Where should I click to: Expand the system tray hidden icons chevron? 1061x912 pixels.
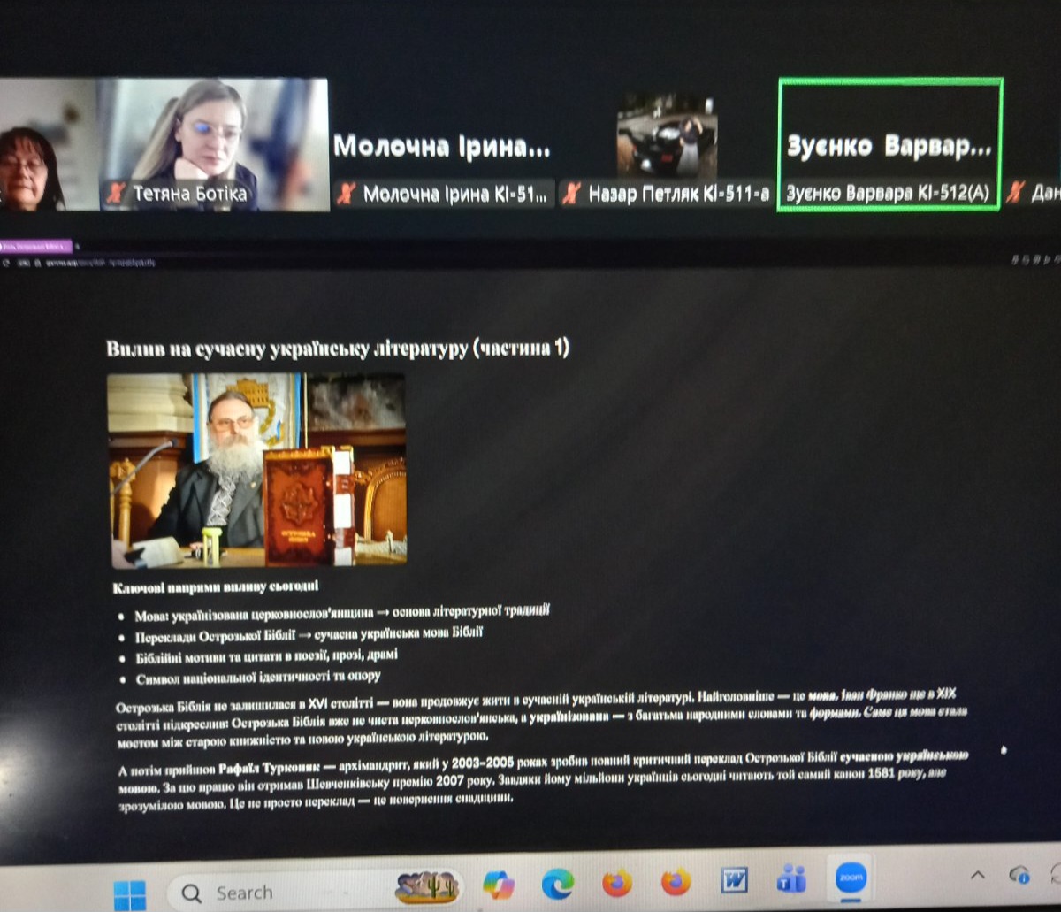[x=978, y=875]
